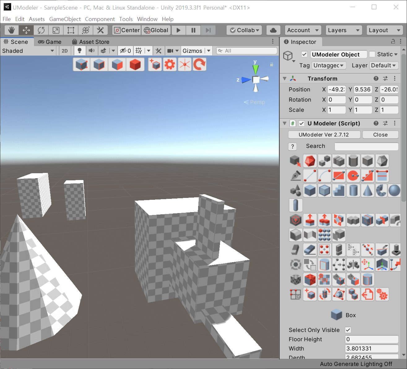Select the Hand tool in Unity toolbar
Image resolution: width=407 pixels, height=369 pixels.
point(11,30)
